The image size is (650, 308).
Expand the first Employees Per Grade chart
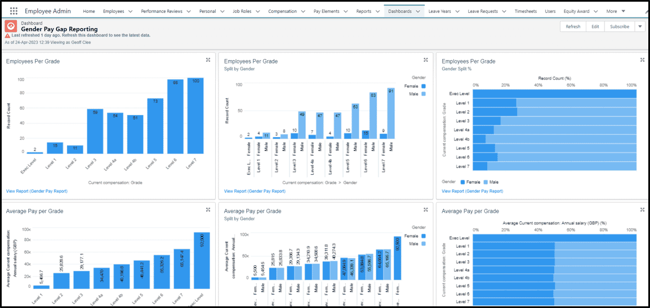click(x=208, y=60)
